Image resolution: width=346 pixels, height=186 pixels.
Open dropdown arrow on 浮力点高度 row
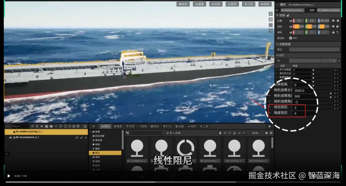click(x=338, y=70)
